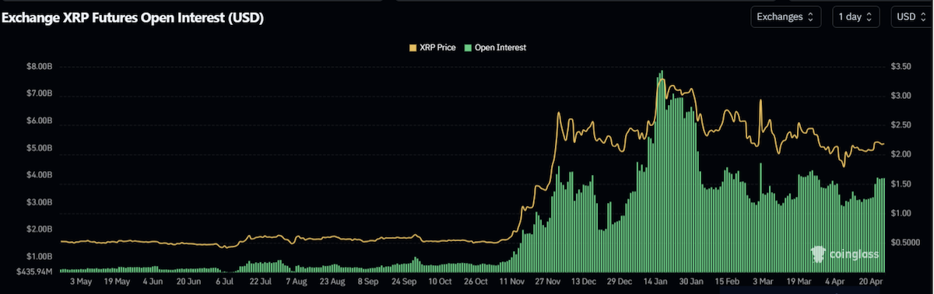This screenshot has height=294, width=934.
Task: Open the 1 day interval dropdown
Action: click(x=856, y=16)
